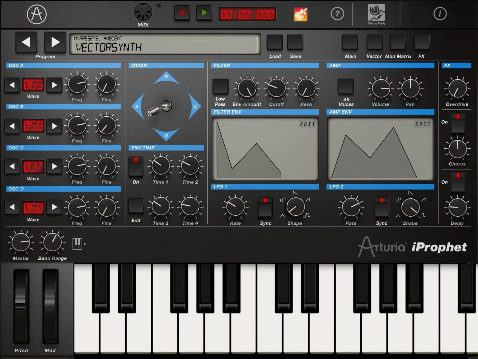The width and height of the screenshot is (478, 359).
Task: Click the red record button
Action: click(x=182, y=13)
